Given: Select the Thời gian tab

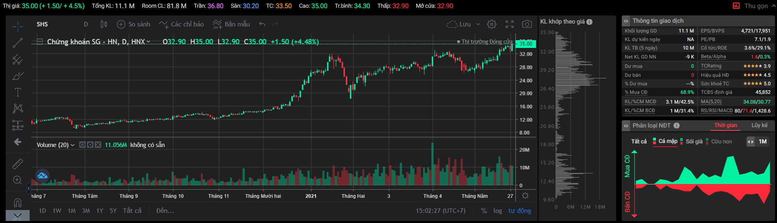Looking at the screenshot, I should coord(725,125).
